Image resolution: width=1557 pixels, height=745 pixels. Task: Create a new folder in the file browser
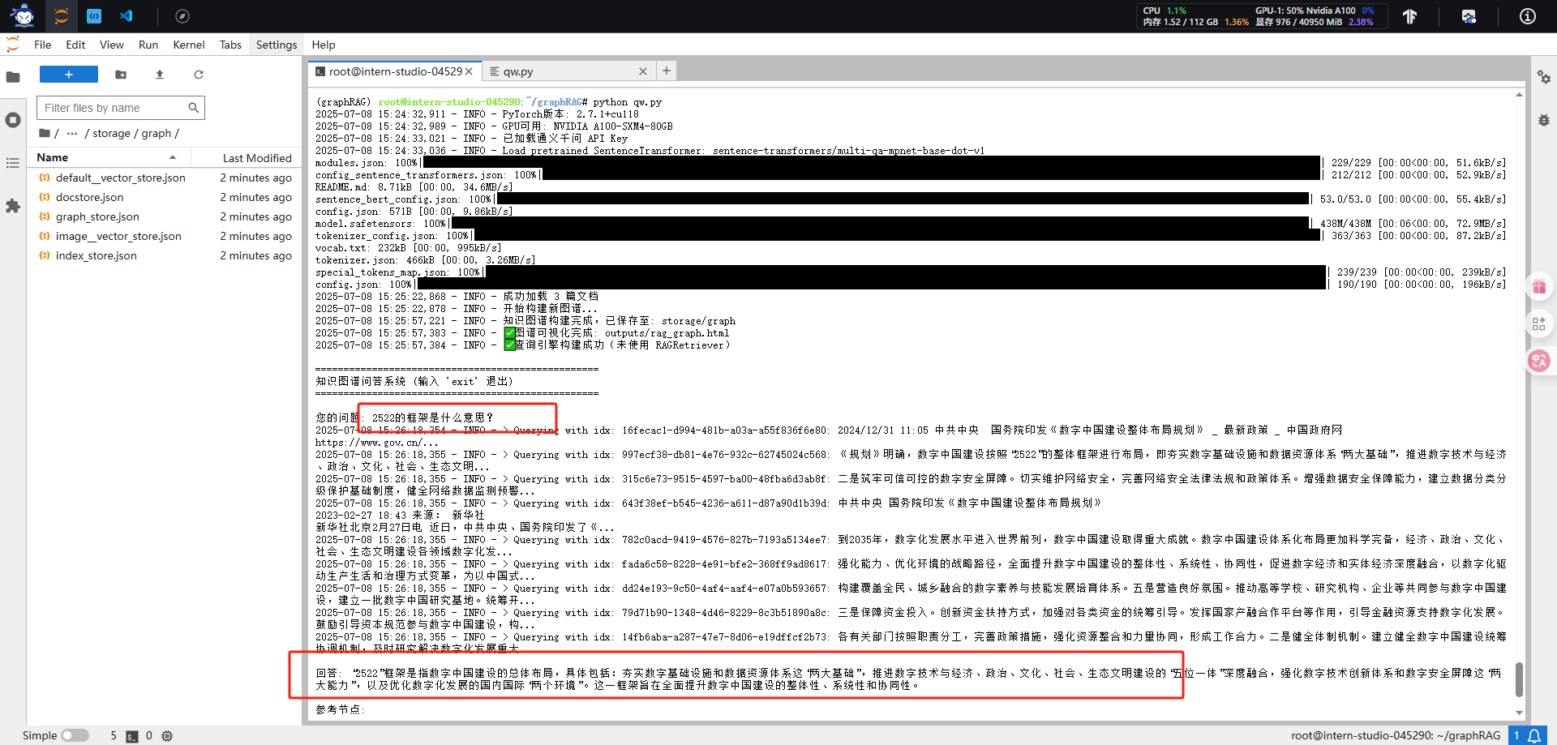121,75
